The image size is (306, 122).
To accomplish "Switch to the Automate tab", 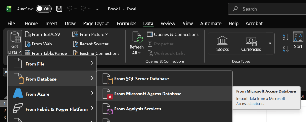I will click(x=211, y=24).
